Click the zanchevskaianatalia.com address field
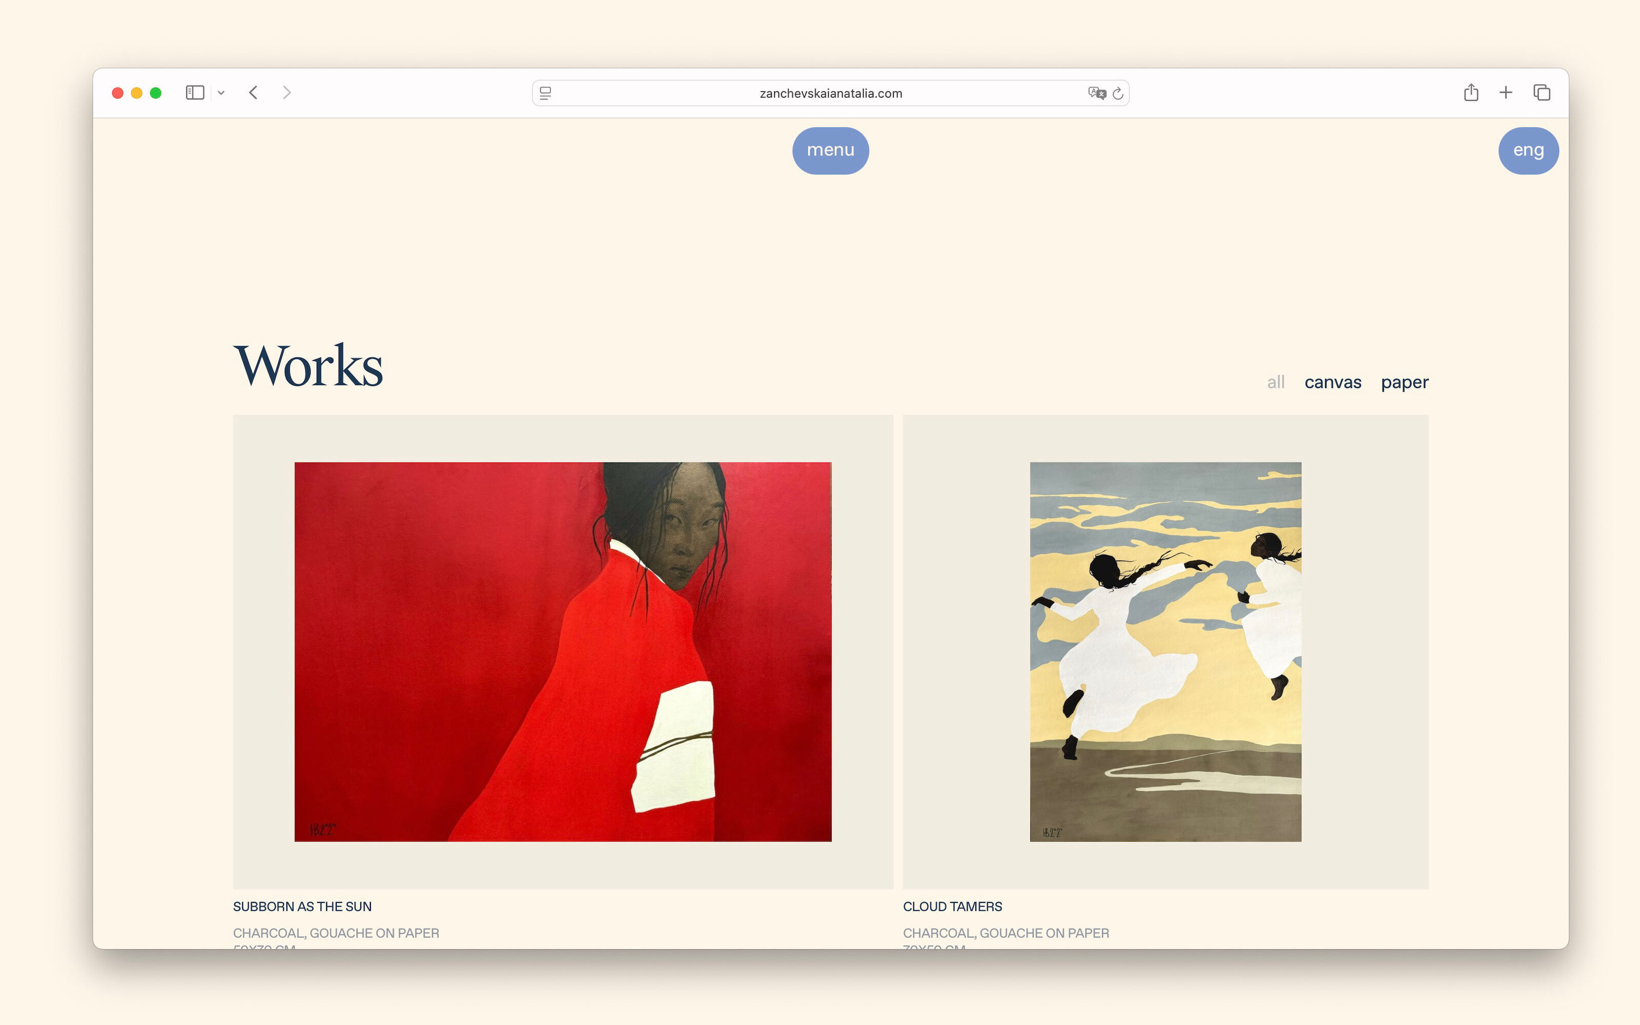This screenshot has width=1640, height=1025. pos(830,94)
